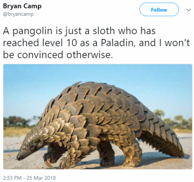
Task: Click the Follow button
Action: (x=159, y=10)
